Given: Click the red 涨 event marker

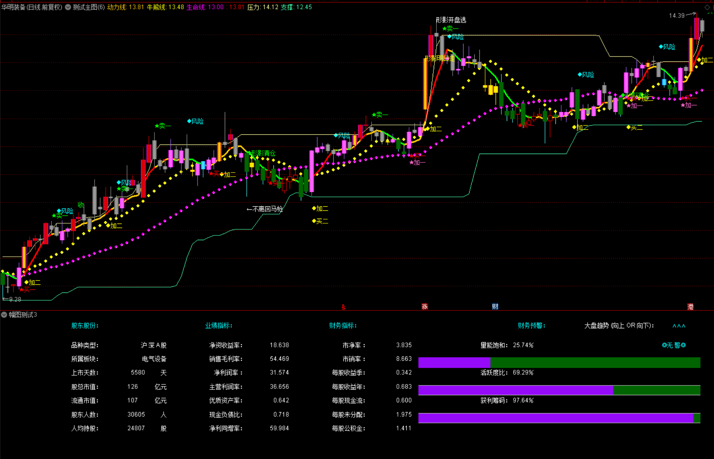Looking at the screenshot, I should pyautogui.click(x=425, y=306).
